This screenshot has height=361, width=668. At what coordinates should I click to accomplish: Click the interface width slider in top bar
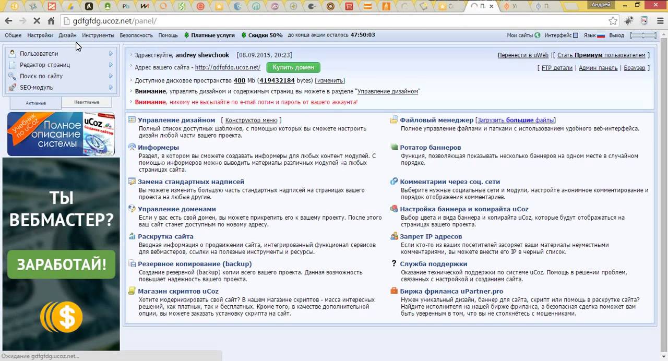643,35
